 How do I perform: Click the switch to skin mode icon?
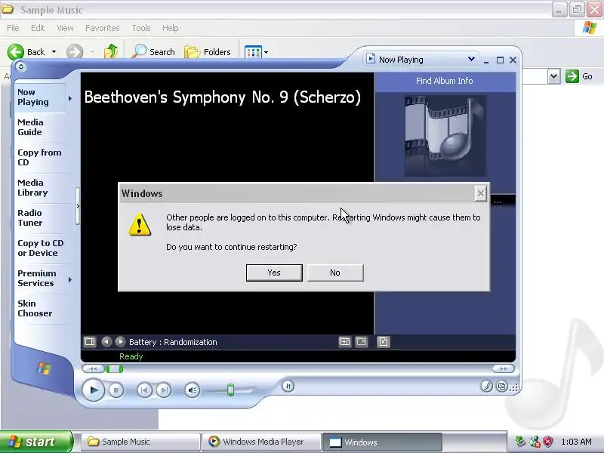(x=501, y=386)
